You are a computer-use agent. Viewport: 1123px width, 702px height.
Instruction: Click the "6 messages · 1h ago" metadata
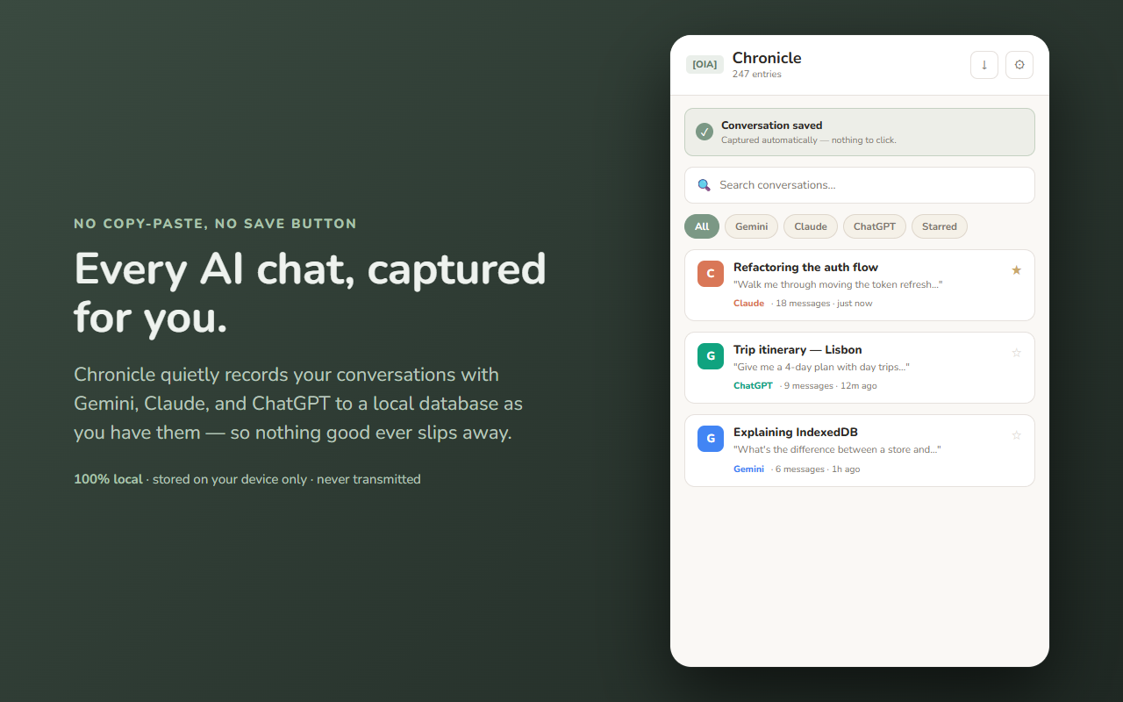tap(818, 469)
